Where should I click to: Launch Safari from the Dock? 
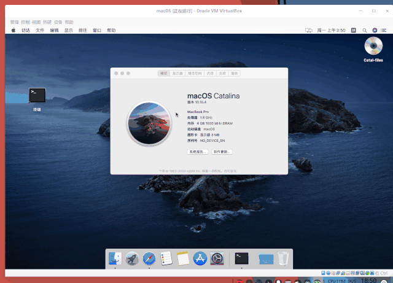[x=149, y=258]
